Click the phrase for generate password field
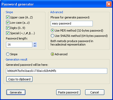113x100 pixels. (x=72, y=23)
